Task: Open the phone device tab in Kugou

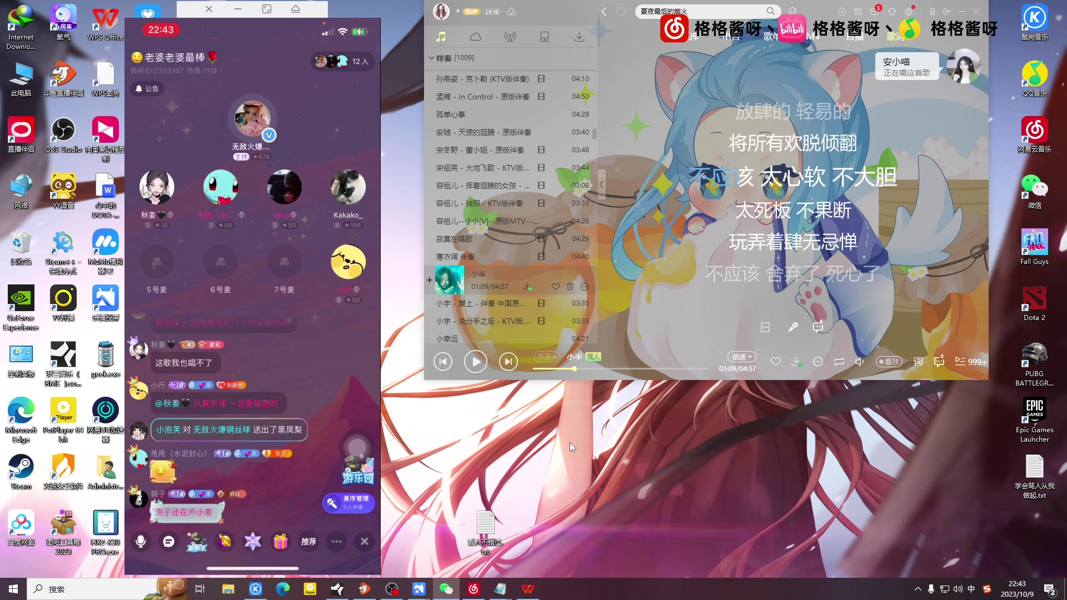Action: [x=545, y=37]
